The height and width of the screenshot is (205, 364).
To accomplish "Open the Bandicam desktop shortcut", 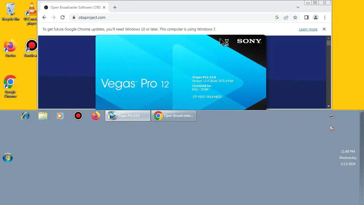I will pyautogui.click(x=31, y=48).
